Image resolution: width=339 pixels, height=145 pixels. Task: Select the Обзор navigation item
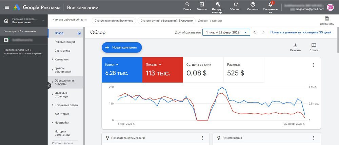(x=65, y=33)
